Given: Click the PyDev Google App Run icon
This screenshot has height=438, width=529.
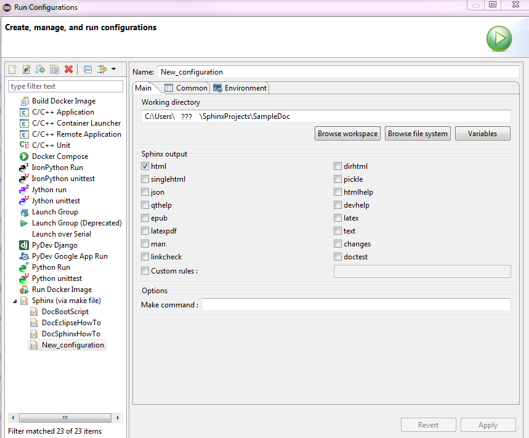Looking at the screenshot, I should coord(24,256).
